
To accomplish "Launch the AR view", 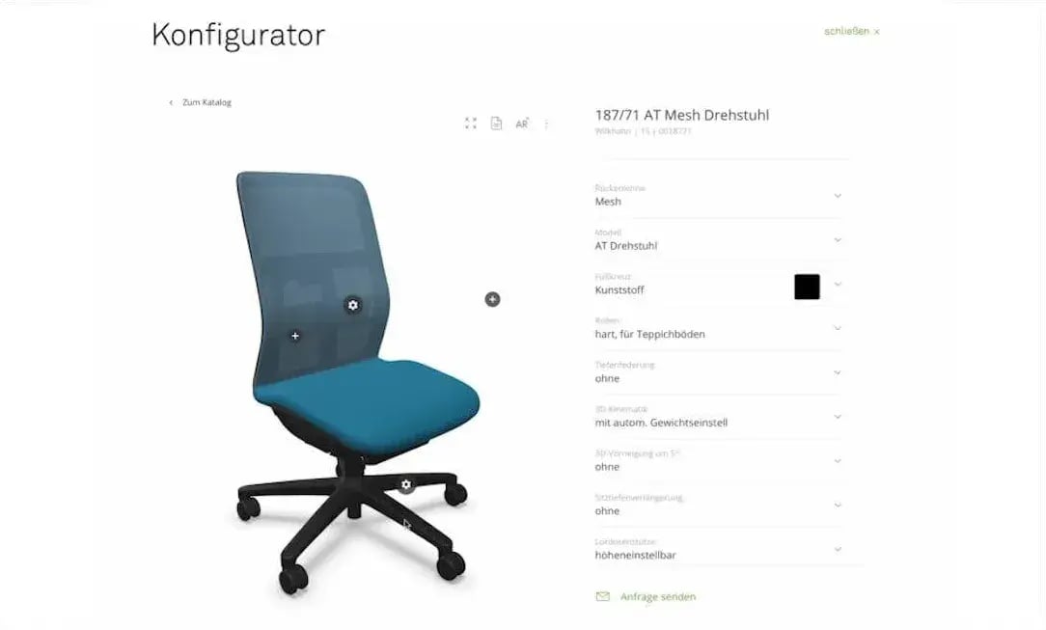I will coord(522,123).
